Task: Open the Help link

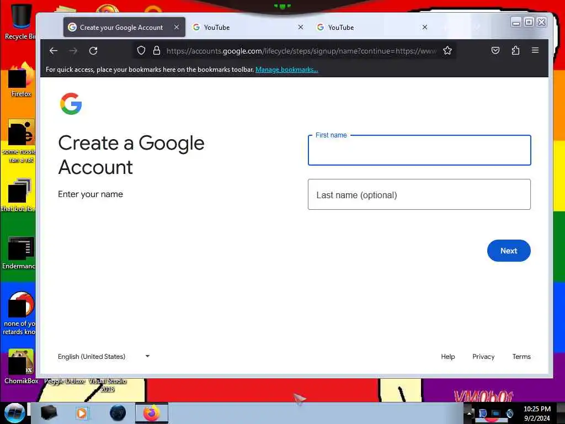Action: pos(448,357)
